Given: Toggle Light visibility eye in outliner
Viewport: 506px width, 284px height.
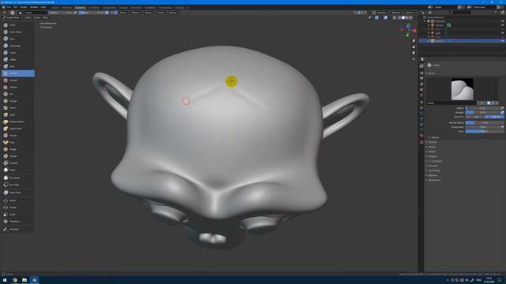Looking at the screenshot, I should [x=502, y=33].
